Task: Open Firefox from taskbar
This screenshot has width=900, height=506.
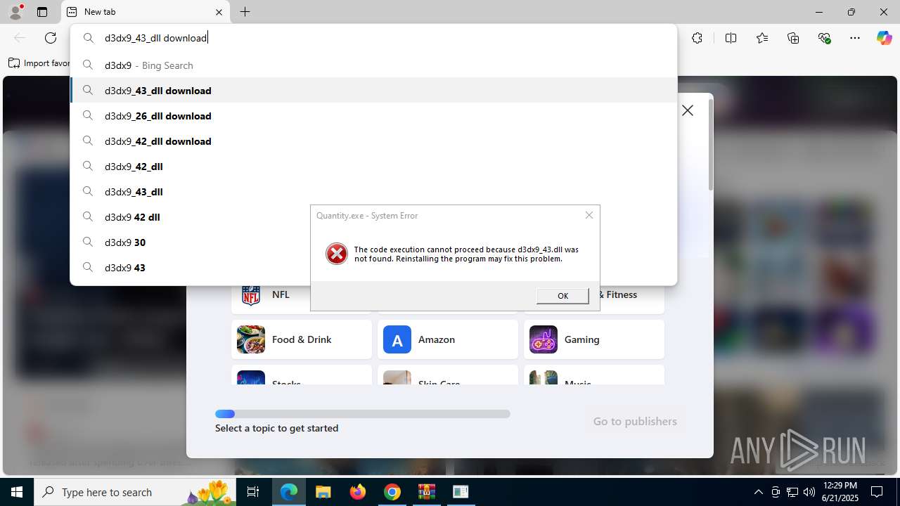Action: pyautogui.click(x=358, y=492)
